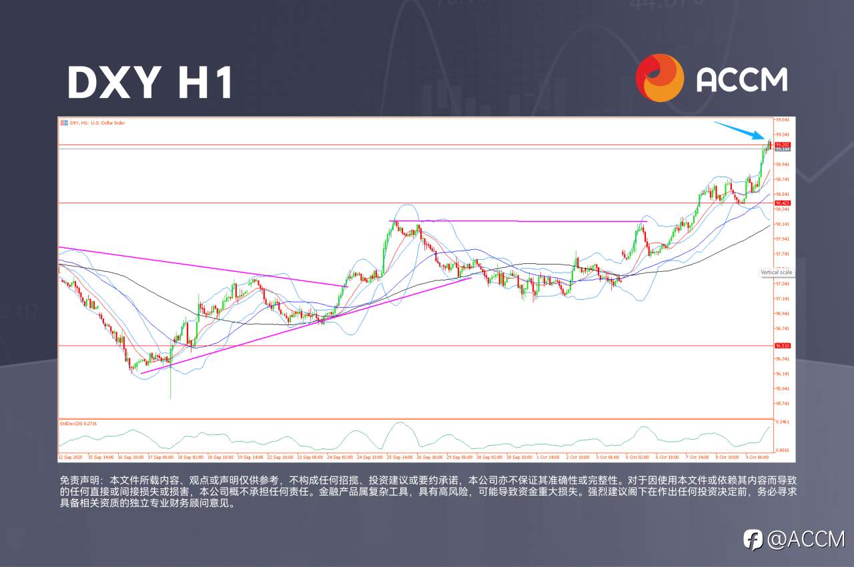The image size is (854, 567).
Task: Click the 96.141 value on the price scale
Action: tap(783, 374)
